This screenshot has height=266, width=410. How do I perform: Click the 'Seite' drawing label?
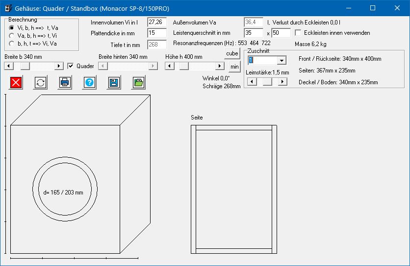(197, 118)
